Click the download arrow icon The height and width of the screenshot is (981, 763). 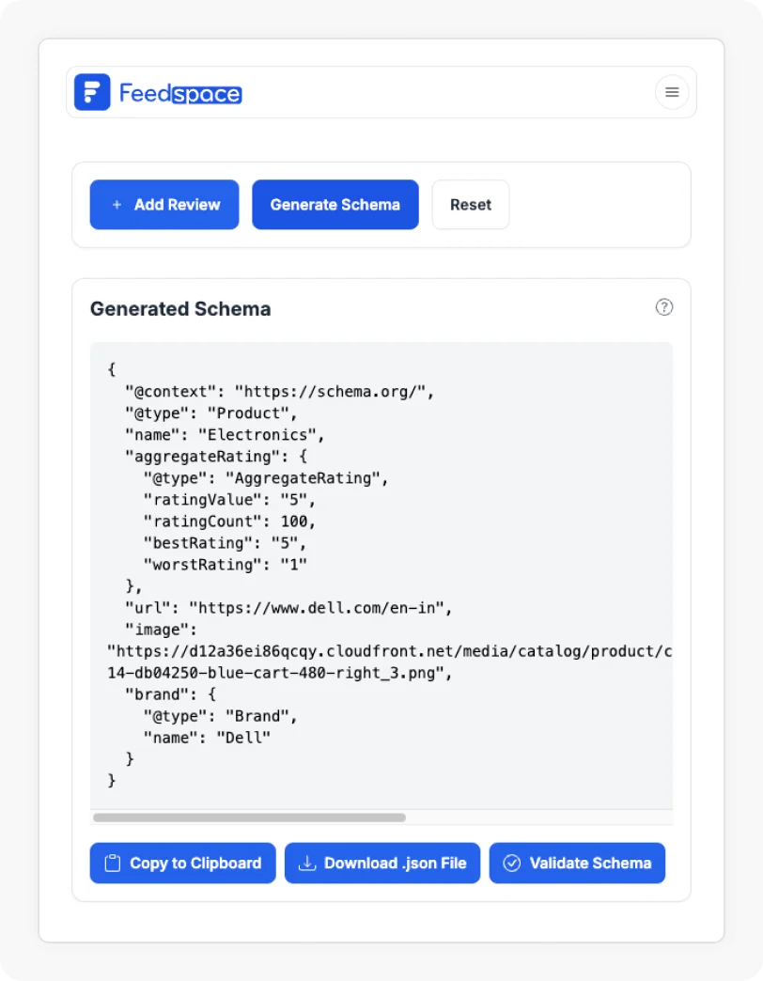point(305,863)
